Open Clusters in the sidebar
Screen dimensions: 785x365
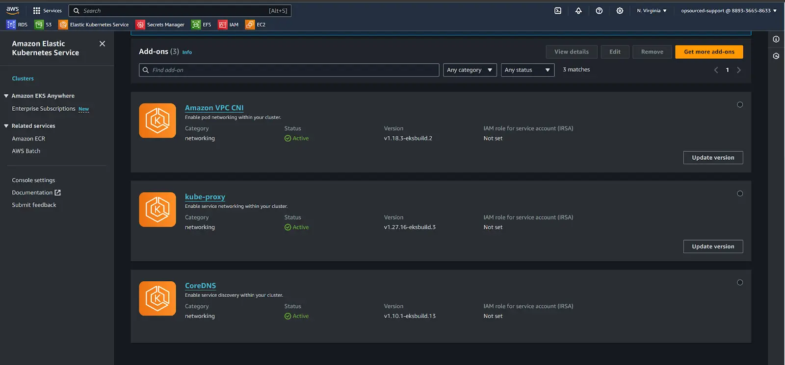click(23, 78)
